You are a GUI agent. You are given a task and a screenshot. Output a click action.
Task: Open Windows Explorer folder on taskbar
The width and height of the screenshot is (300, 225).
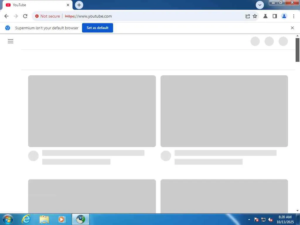(x=44, y=219)
